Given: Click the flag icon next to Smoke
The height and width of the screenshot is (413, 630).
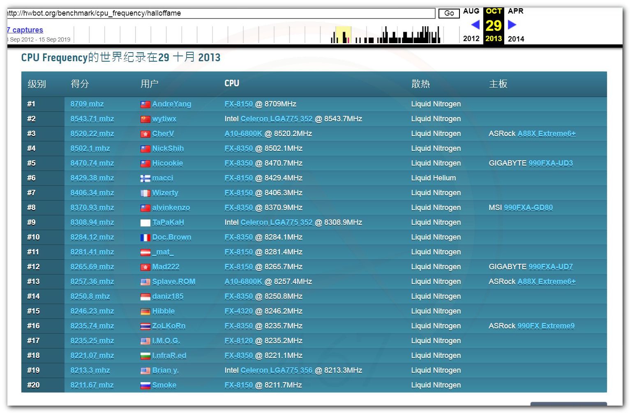Looking at the screenshot, I should [x=145, y=385].
